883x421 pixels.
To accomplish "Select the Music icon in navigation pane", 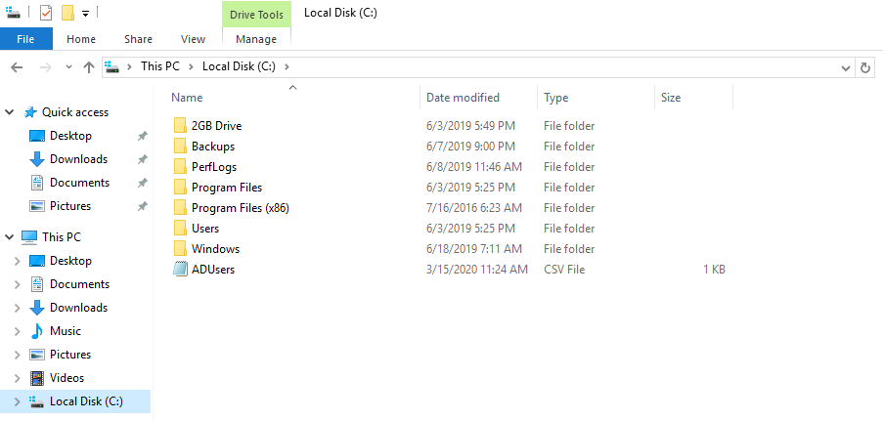I will (x=37, y=331).
